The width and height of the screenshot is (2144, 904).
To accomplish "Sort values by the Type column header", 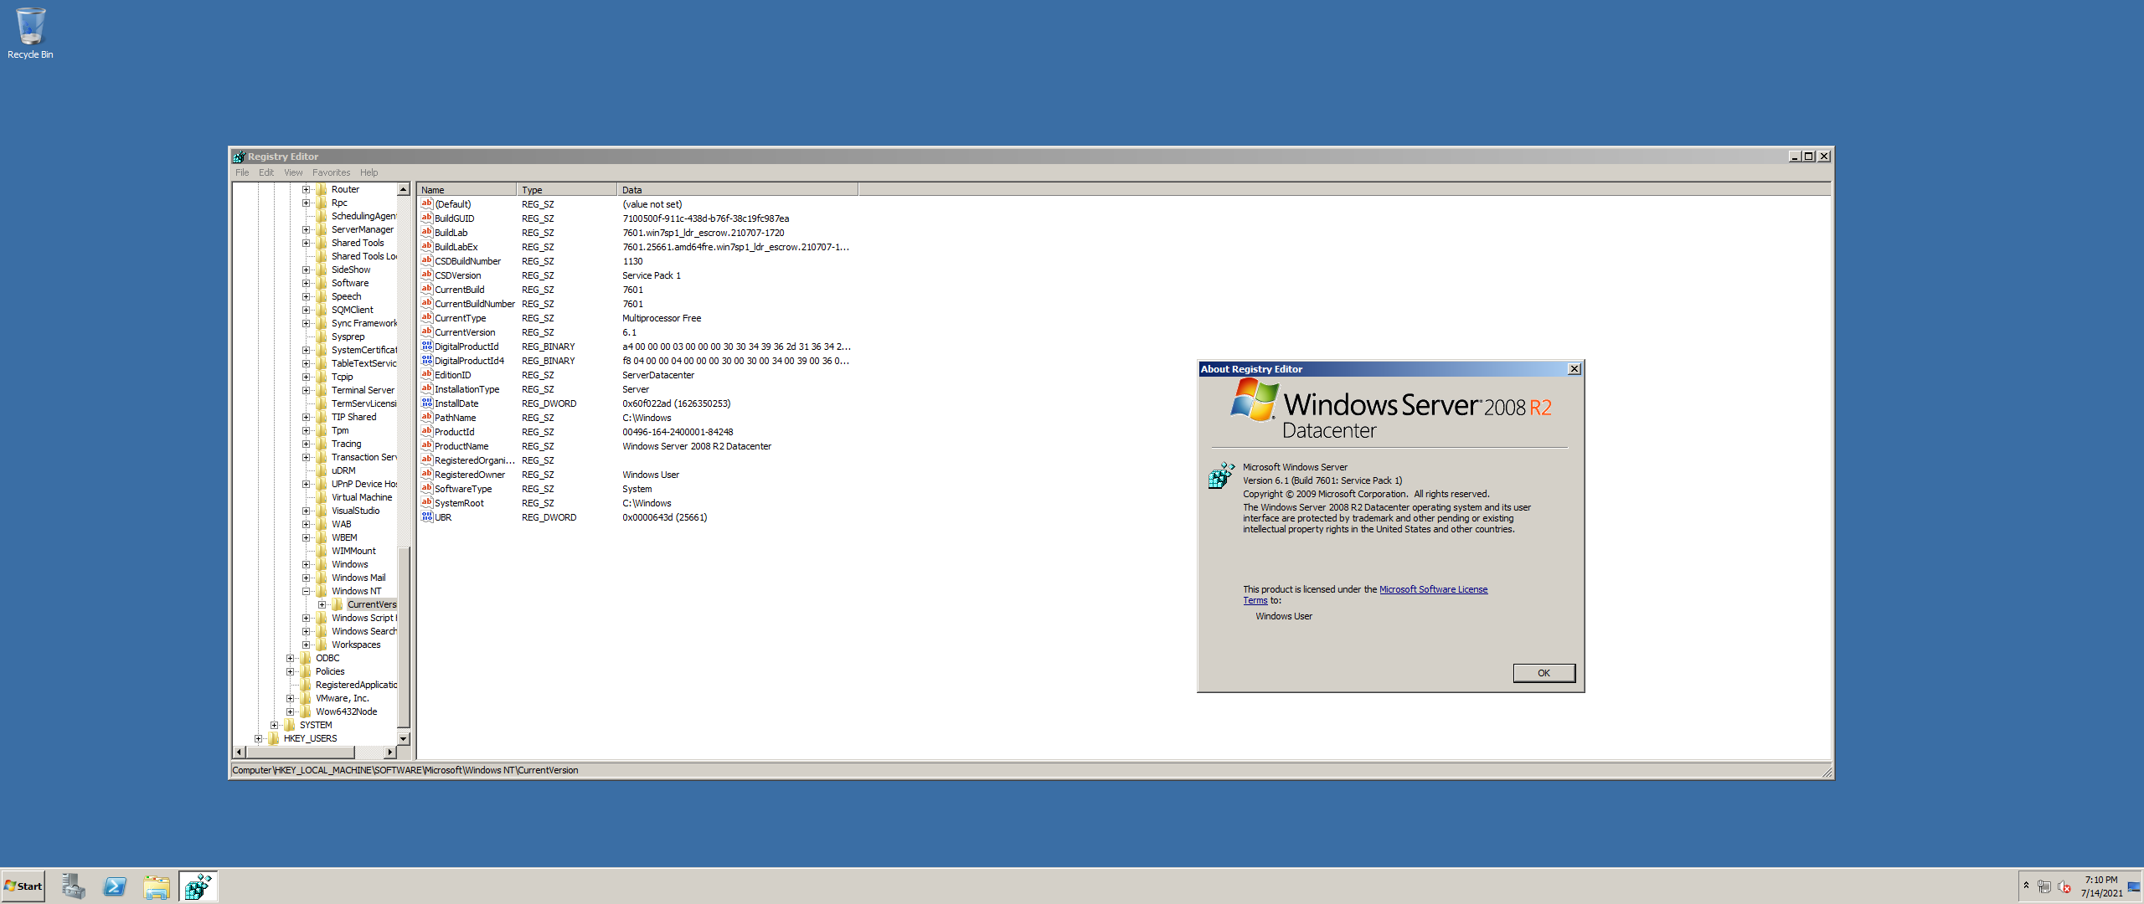I will coord(567,190).
